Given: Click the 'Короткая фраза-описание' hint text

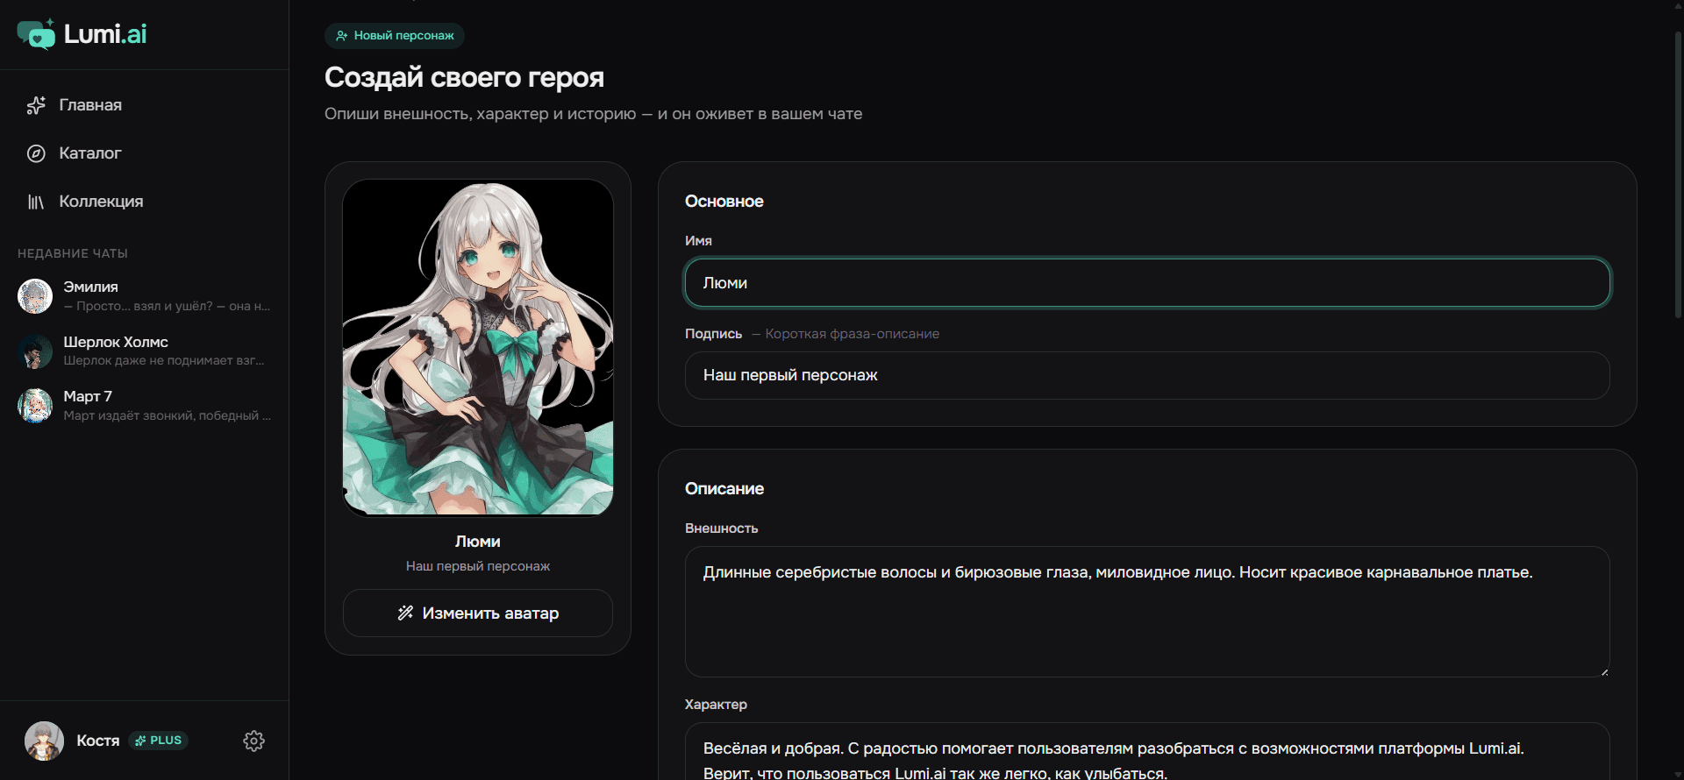Looking at the screenshot, I should tap(852, 334).
